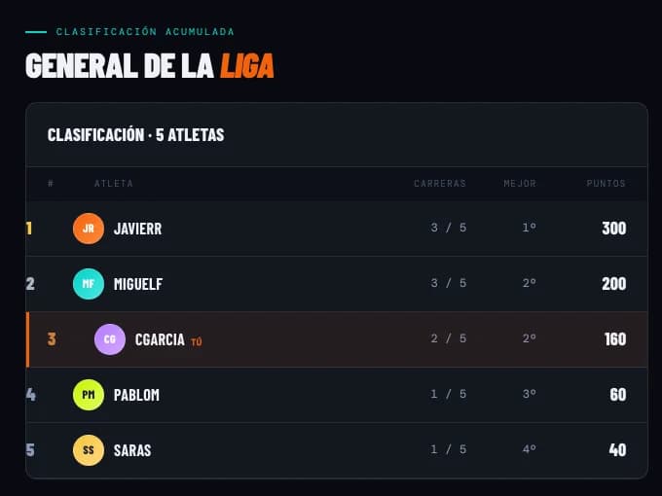
Task: Click the orange JR avatar icon
Action: tap(89, 229)
